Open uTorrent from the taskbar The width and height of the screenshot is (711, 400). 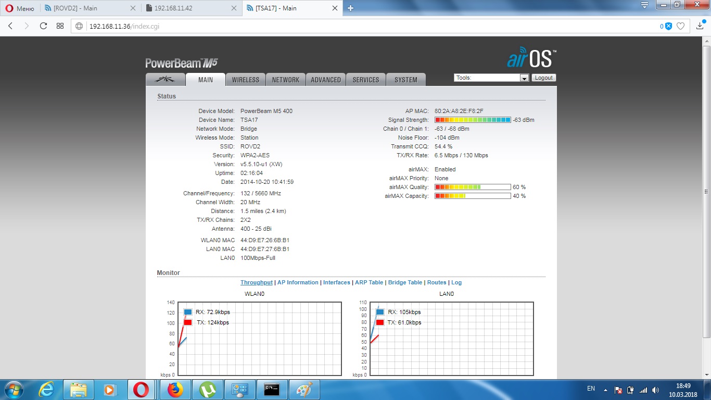pyautogui.click(x=208, y=390)
